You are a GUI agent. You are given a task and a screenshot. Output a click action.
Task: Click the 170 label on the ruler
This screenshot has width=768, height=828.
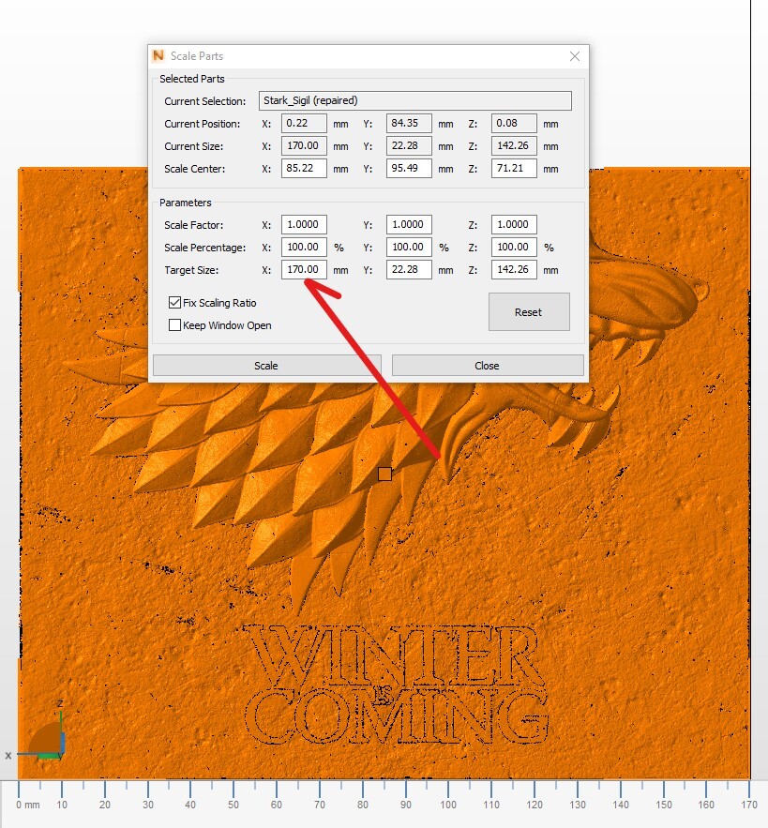(x=748, y=805)
